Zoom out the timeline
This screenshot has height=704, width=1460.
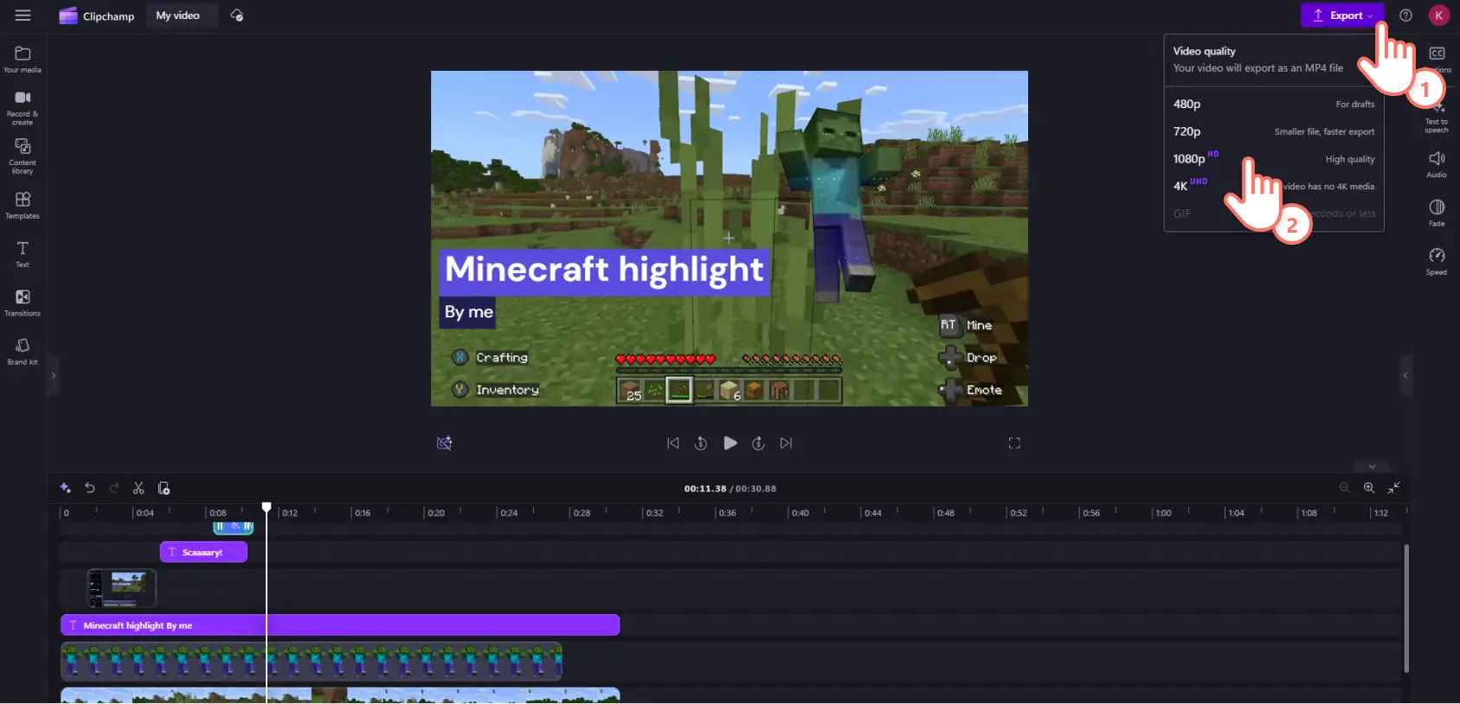pyautogui.click(x=1344, y=488)
